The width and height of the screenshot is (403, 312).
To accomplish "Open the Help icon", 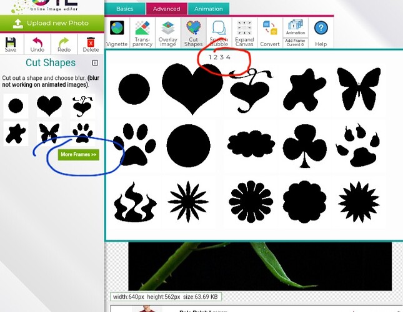I will pyautogui.click(x=321, y=33).
